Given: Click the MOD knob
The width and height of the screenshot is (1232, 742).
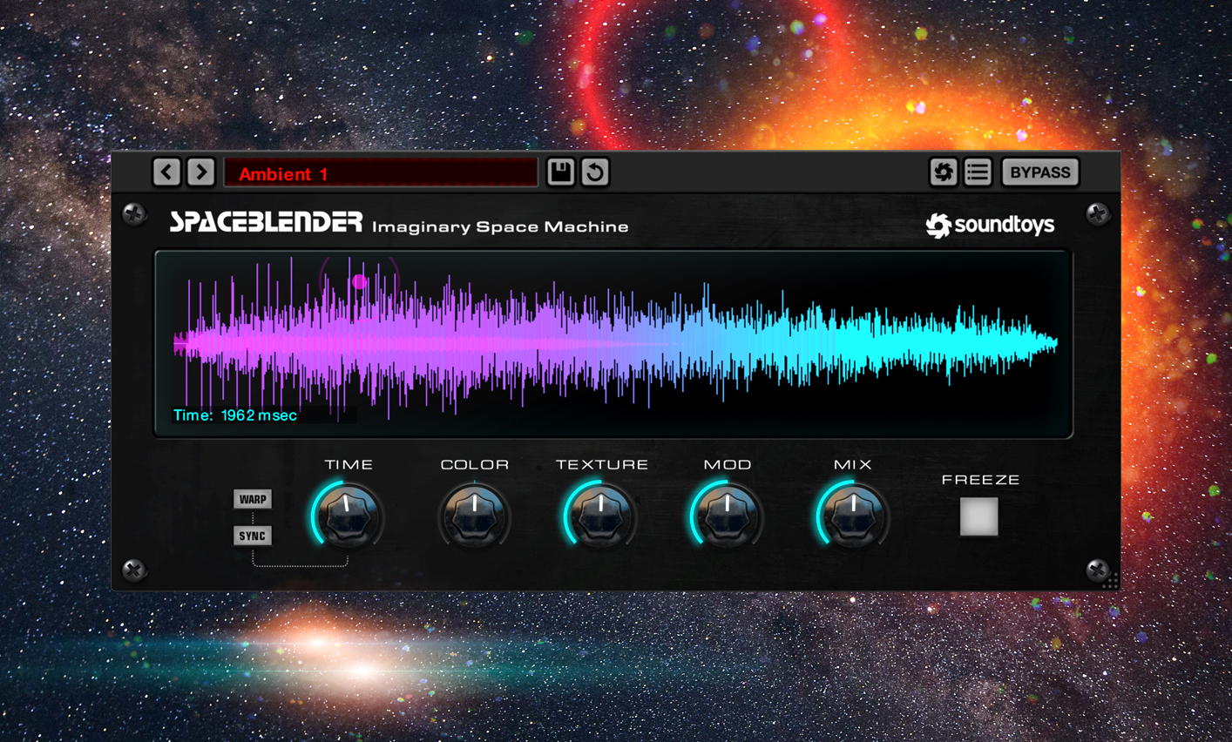Looking at the screenshot, I should click(727, 516).
